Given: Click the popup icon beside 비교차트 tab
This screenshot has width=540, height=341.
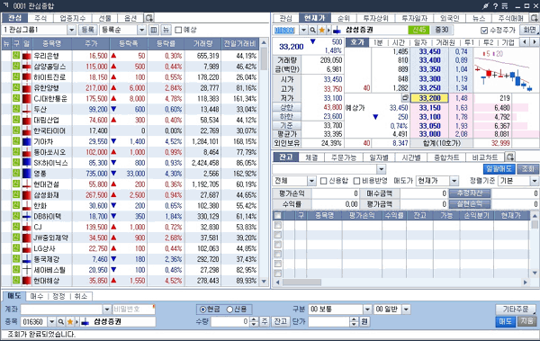Looking at the screenshot, I should point(510,157).
